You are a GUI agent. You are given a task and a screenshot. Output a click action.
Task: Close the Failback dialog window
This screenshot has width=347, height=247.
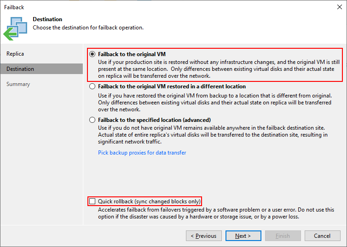click(339, 7)
